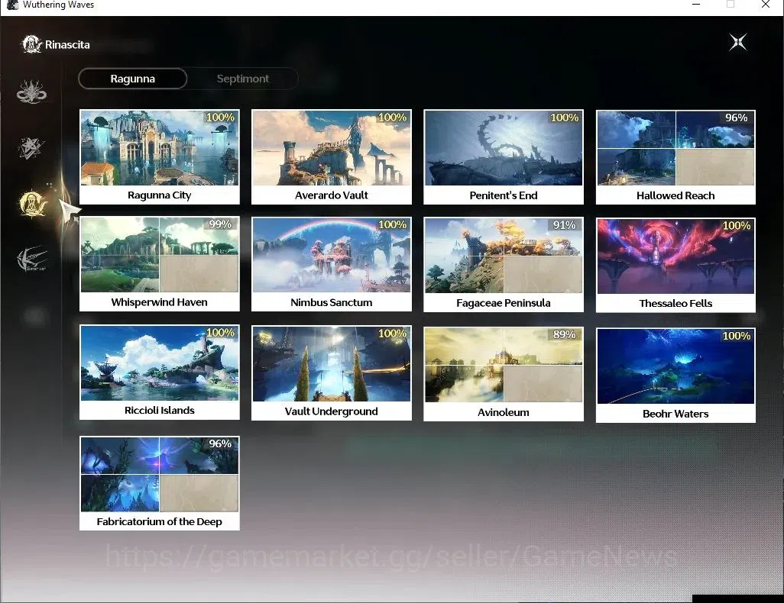Click the Wuthering Waves app icon in title bar
The width and height of the screenshot is (784, 603).
12,5
